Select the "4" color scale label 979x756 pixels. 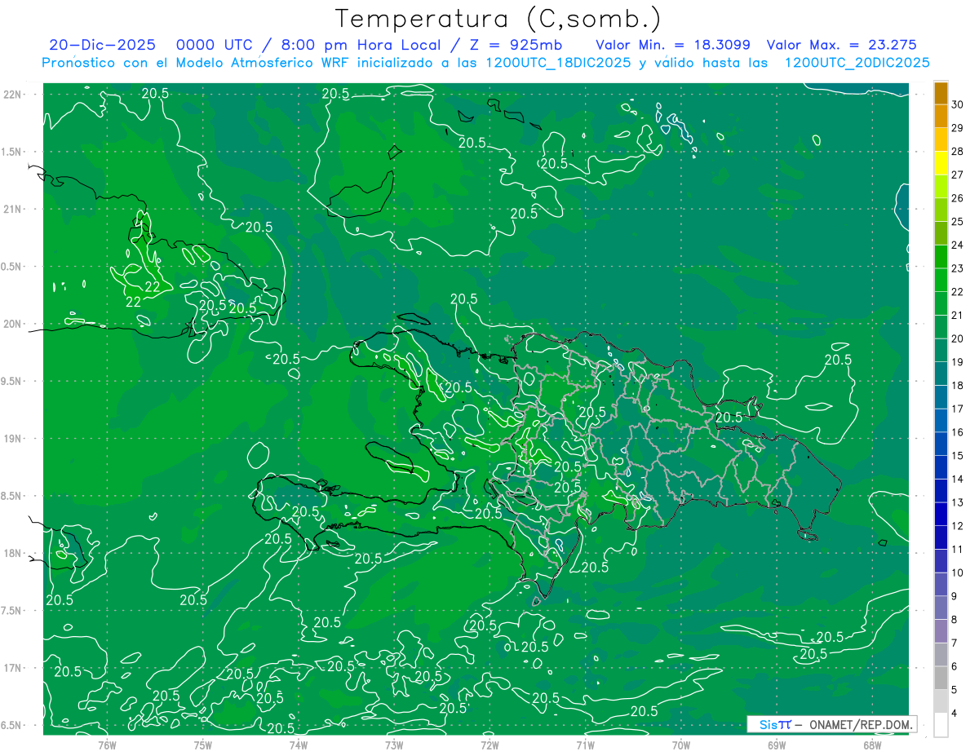tap(955, 714)
